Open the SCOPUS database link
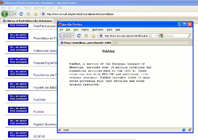Image resolution: width=198 pixels, height=140 pixels. point(39,136)
